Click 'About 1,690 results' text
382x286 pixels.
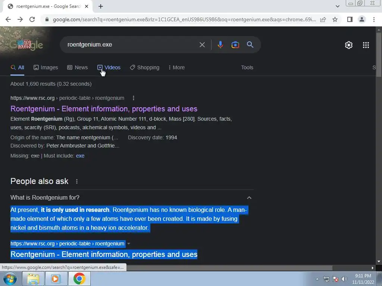[51, 84]
